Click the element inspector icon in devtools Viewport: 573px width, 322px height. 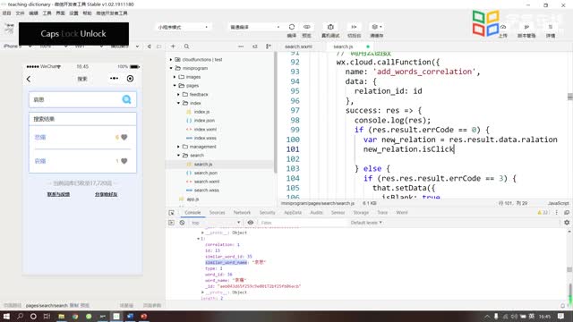pos(171,213)
